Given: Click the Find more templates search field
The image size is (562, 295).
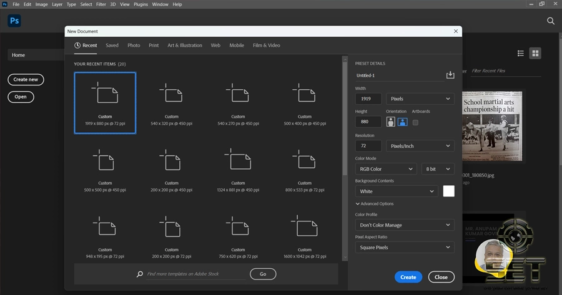Looking at the screenshot, I should [195, 274].
